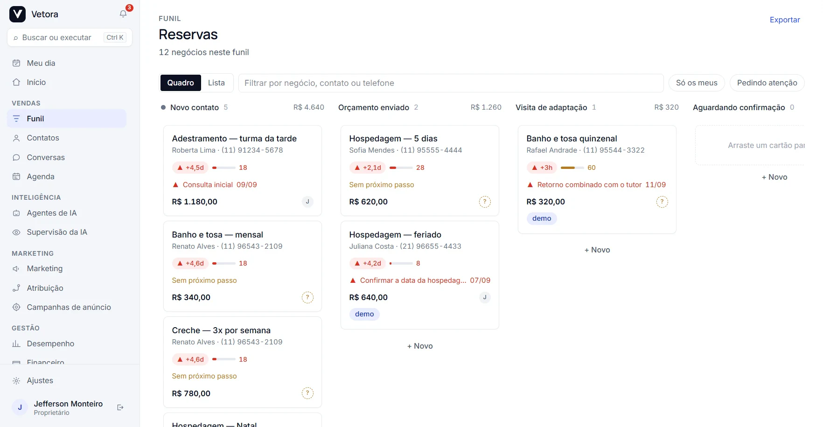Open the notifications bell
823x427 pixels.
(123, 14)
